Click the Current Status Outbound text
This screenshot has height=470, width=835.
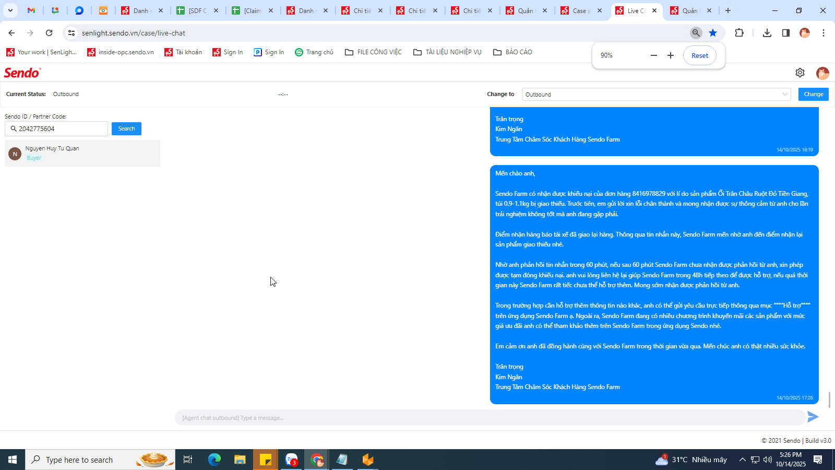click(x=66, y=94)
